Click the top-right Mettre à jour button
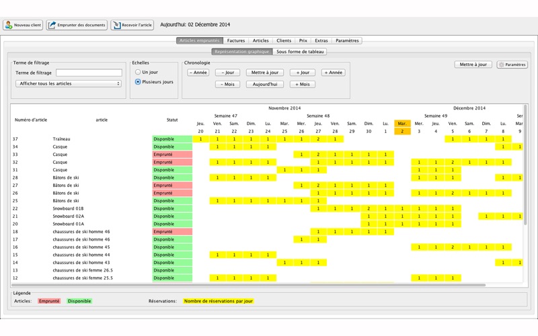The width and height of the screenshot is (538, 336). (x=473, y=65)
